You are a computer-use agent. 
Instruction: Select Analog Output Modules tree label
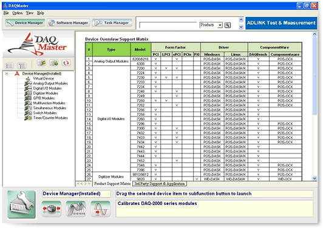(50, 83)
